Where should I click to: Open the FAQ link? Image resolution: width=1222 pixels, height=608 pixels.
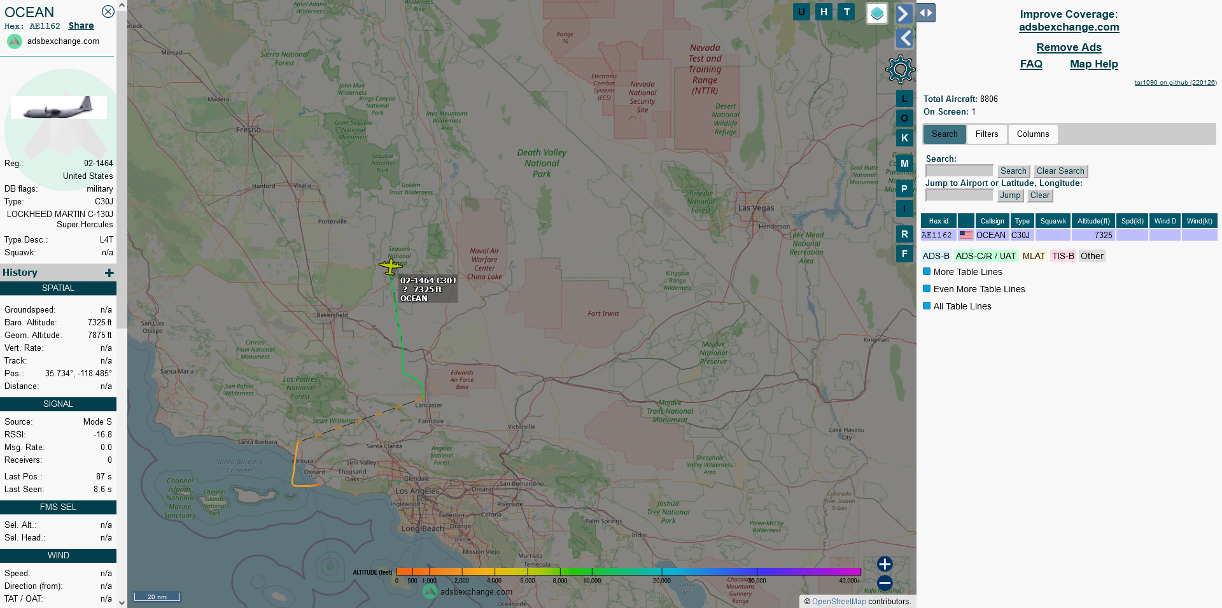pyautogui.click(x=1031, y=64)
